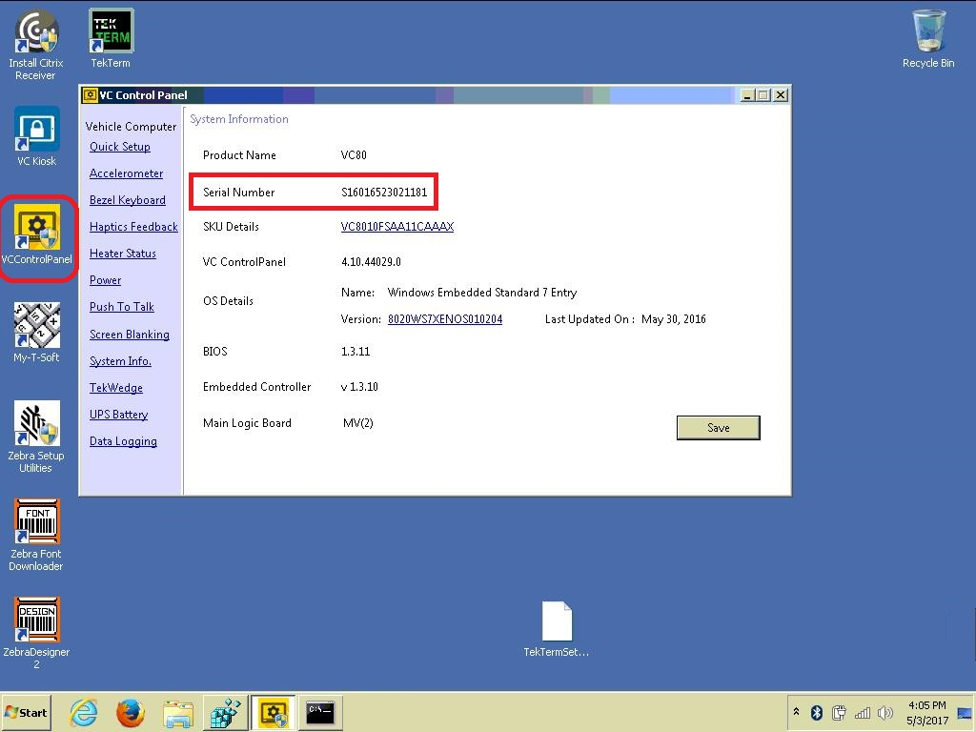Open the UPS Battery section

[118, 415]
